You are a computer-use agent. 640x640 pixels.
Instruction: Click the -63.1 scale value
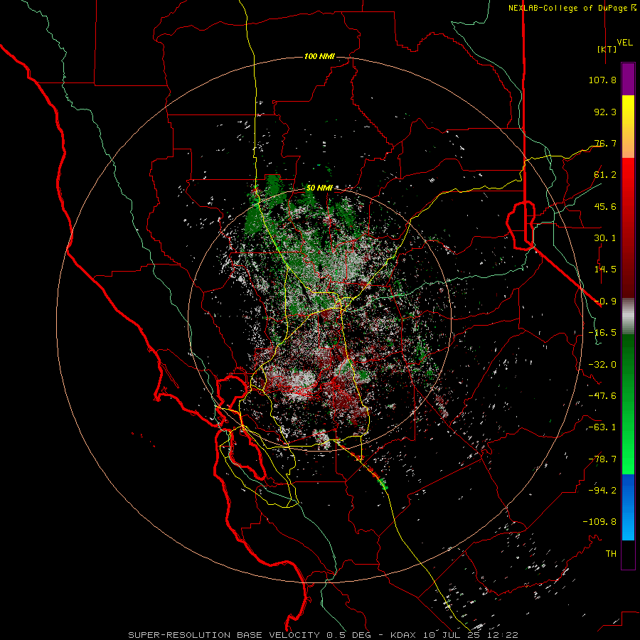[x=602, y=427]
